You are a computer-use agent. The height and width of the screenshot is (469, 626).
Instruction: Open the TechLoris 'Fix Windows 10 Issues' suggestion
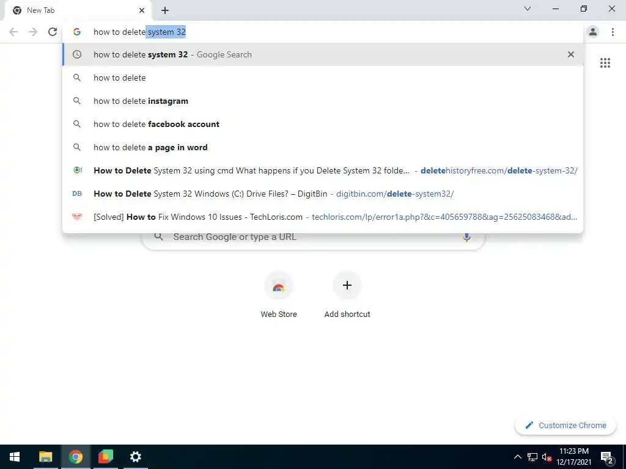click(323, 217)
